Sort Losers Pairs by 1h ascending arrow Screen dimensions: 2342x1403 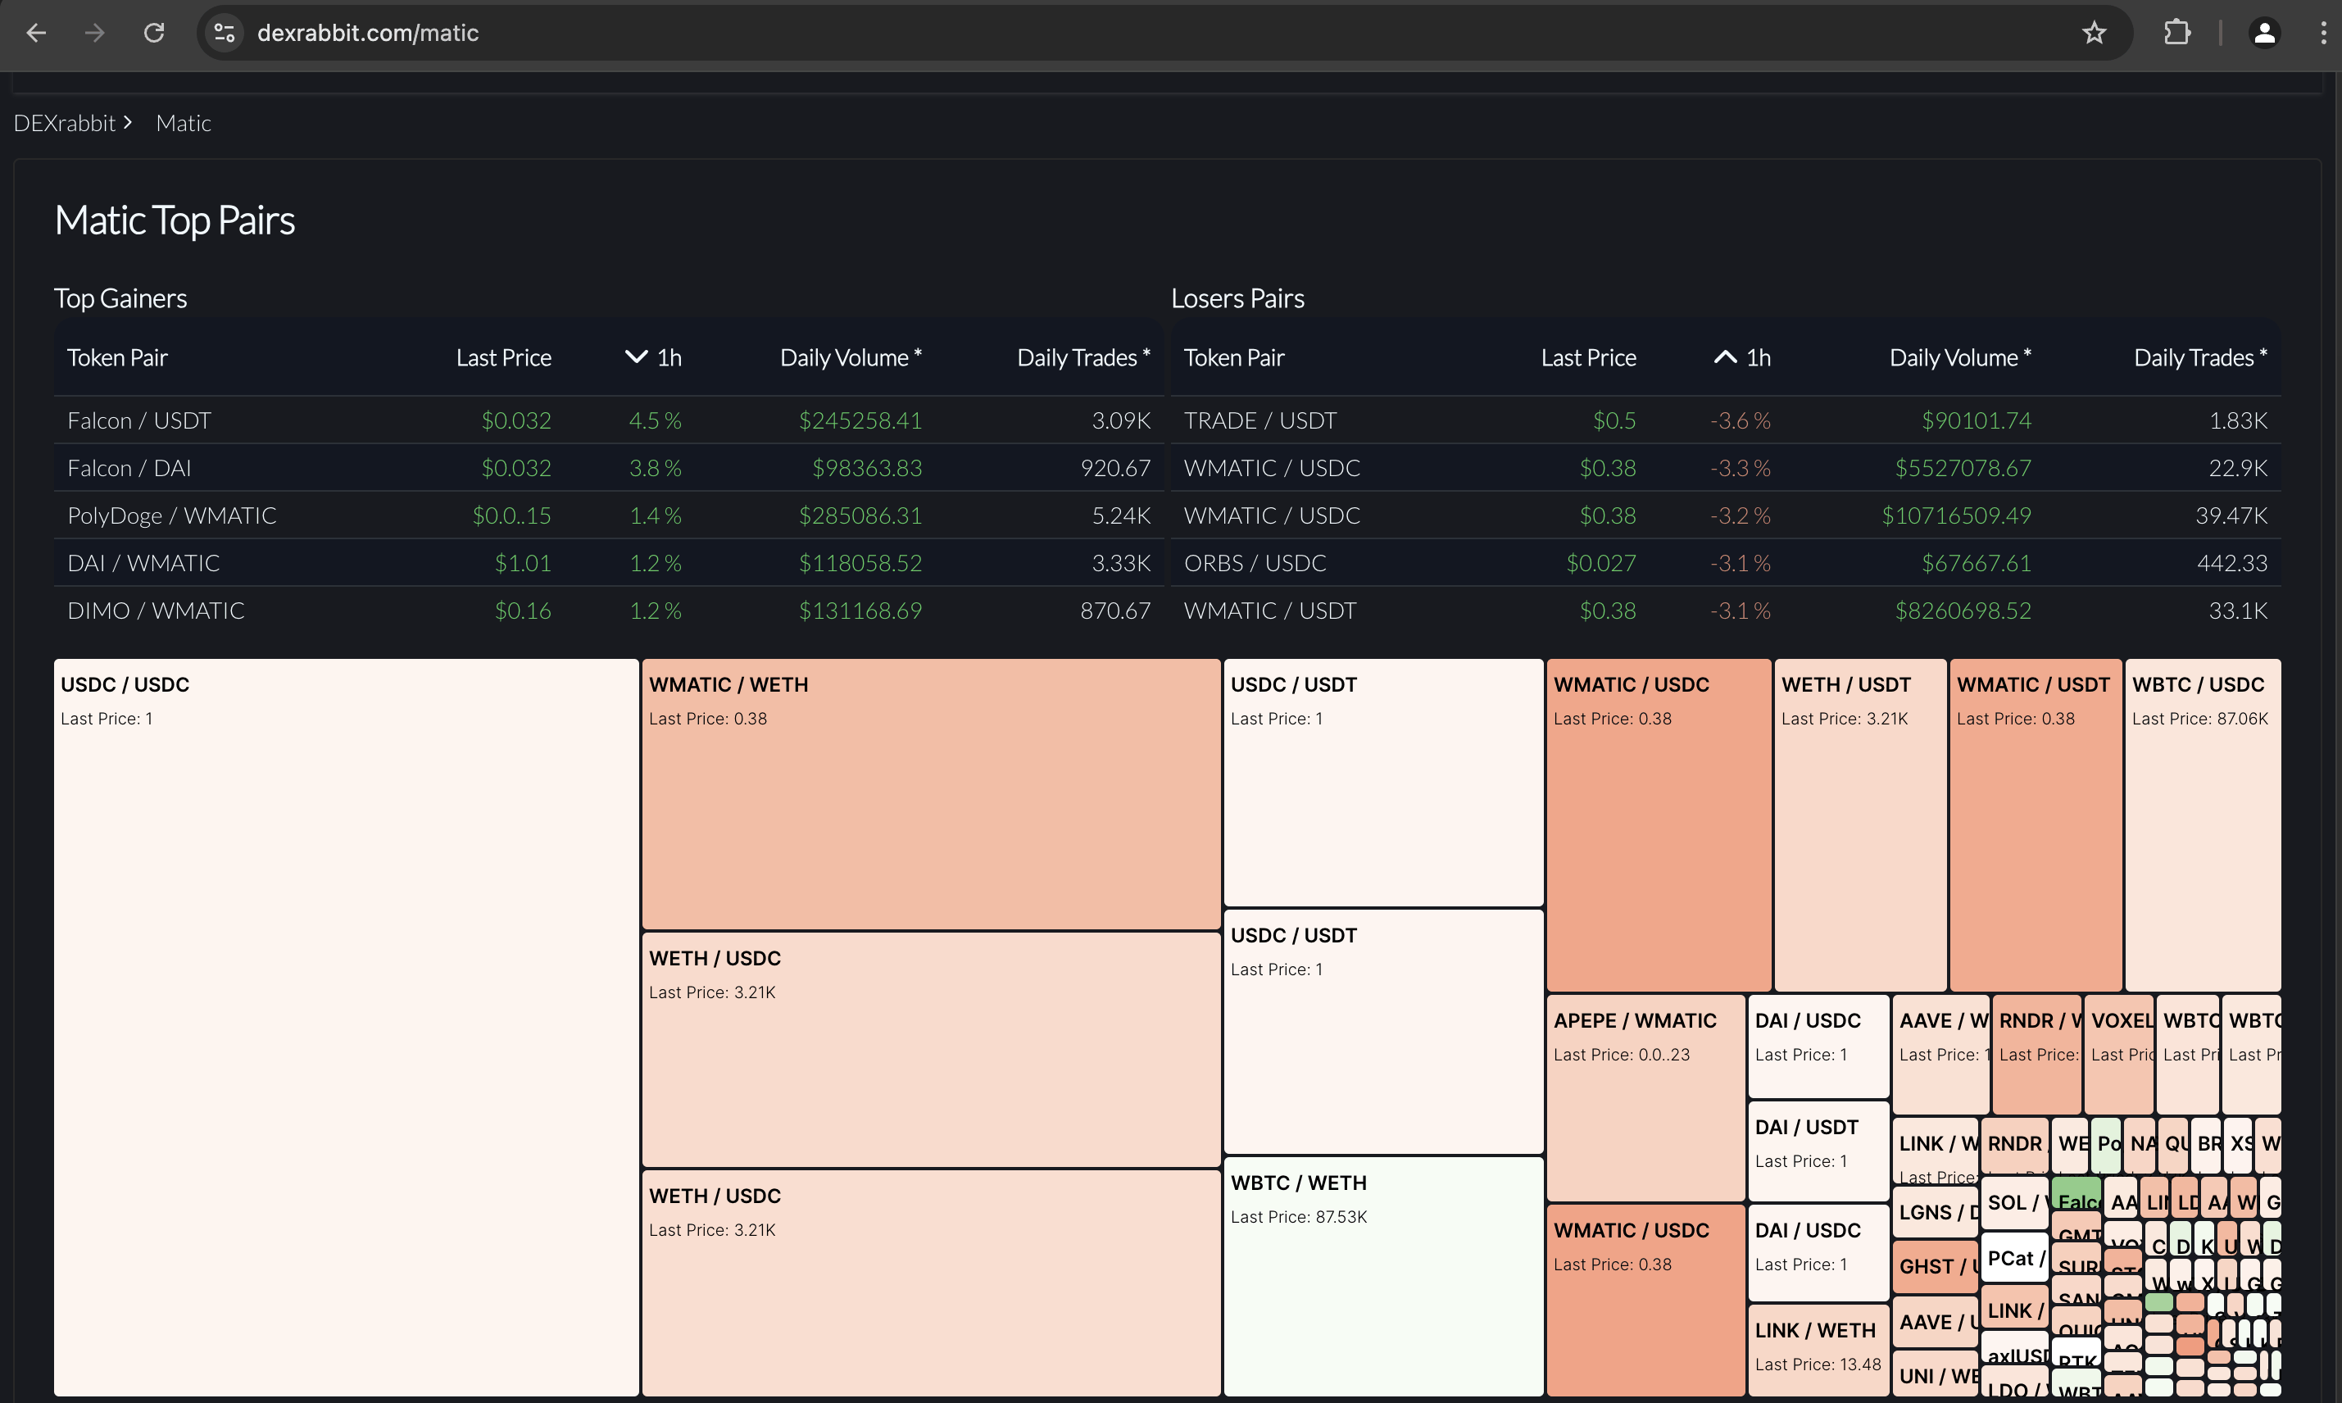coord(1725,357)
